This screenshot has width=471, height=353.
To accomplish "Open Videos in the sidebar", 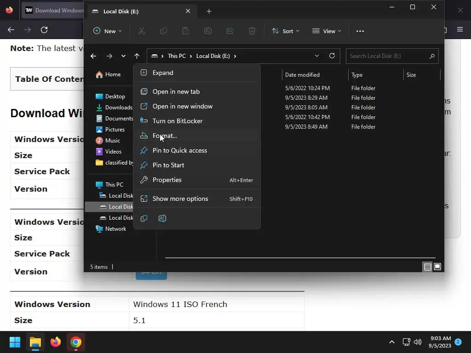I will click(109, 152).
